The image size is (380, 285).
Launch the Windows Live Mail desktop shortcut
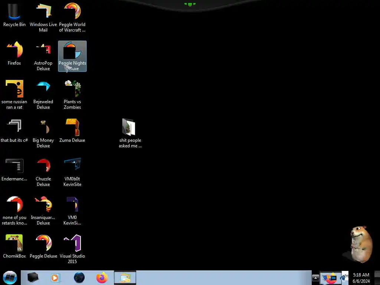point(43,17)
